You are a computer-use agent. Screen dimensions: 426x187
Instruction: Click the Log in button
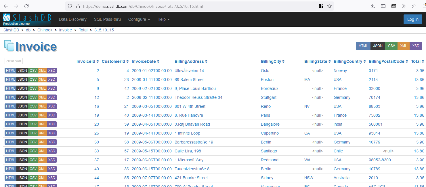pos(413,19)
